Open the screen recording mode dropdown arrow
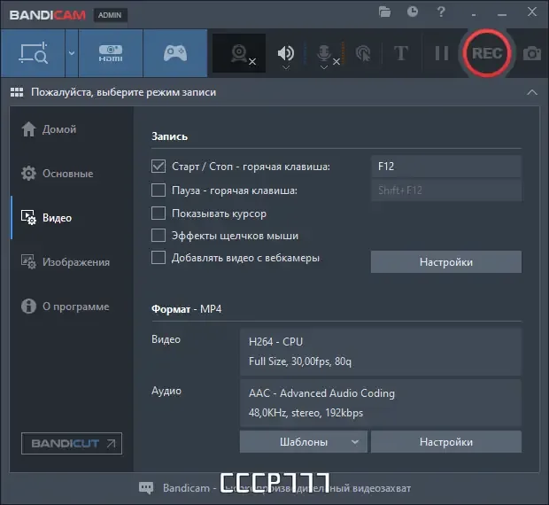549x505 pixels. (x=72, y=53)
